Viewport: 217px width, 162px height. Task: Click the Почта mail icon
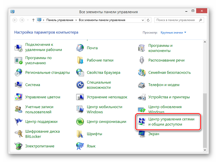pyautogui.click(x=80, y=48)
